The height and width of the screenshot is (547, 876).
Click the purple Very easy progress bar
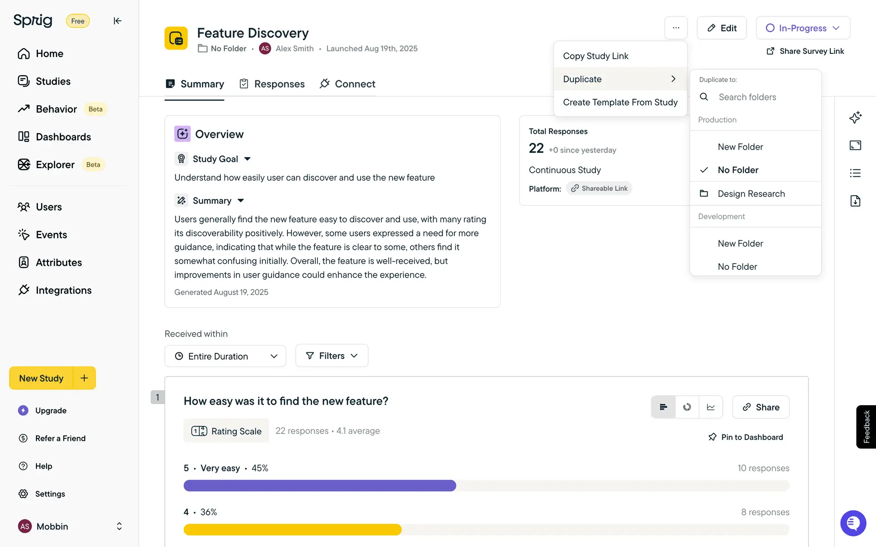click(319, 485)
